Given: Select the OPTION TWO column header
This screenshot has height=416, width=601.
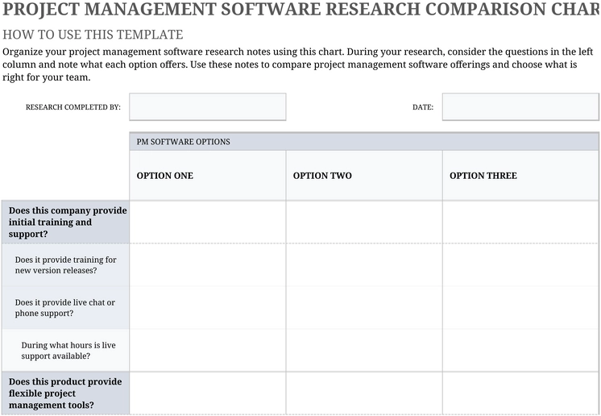Looking at the screenshot, I should [x=364, y=176].
